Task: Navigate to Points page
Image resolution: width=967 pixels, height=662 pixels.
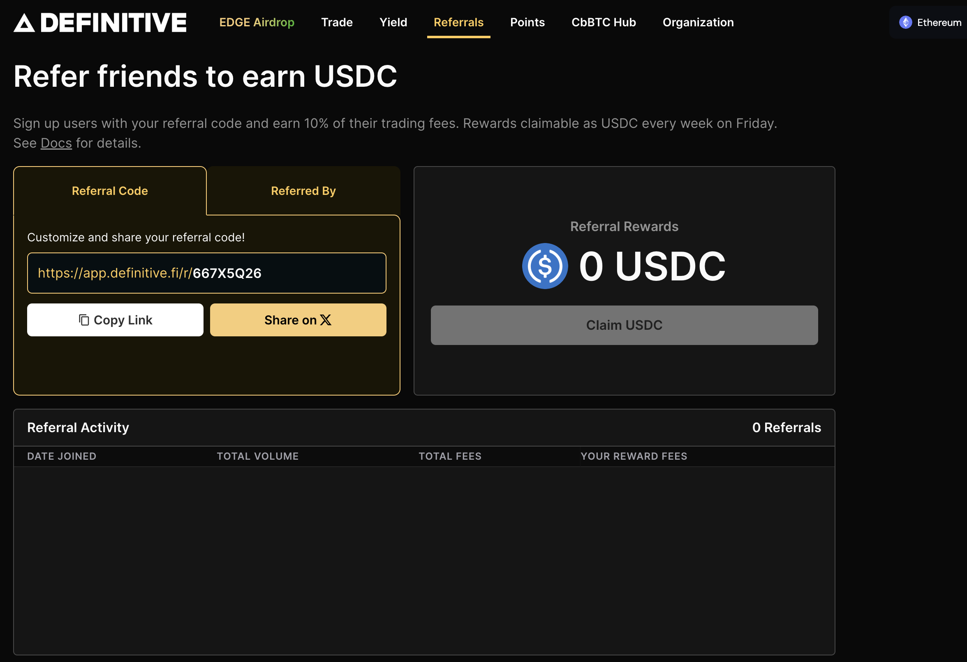Action: (x=527, y=23)
